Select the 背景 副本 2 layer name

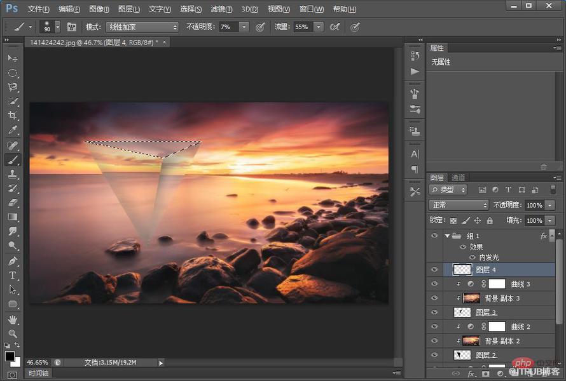tap(502, 341)
